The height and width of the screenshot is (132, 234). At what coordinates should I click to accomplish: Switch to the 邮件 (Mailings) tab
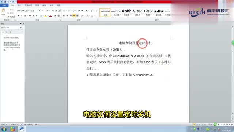click(44, 5)
